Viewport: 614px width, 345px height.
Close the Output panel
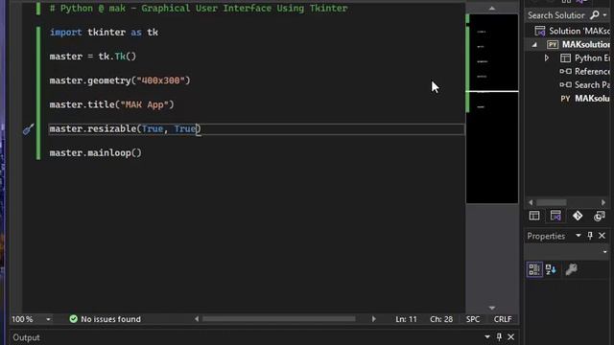pos(511,336)
